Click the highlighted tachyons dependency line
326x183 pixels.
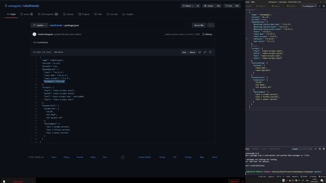(55, 81)
